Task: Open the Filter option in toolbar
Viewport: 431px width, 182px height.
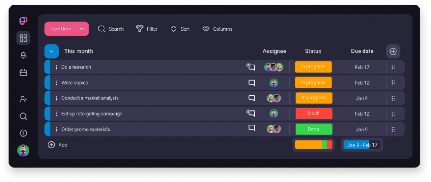Action: tap(146, 29)
